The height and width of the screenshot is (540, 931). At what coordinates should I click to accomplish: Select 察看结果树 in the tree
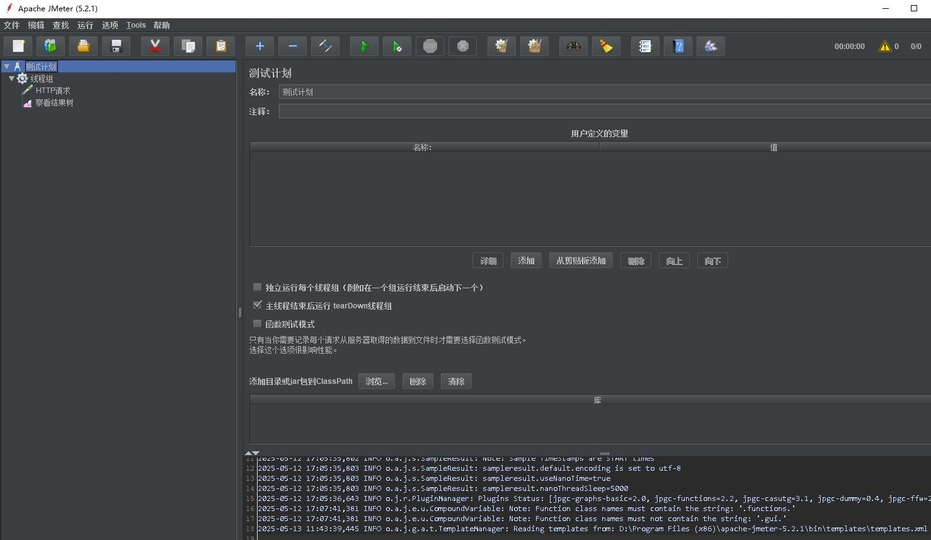(x=54, y=103)
